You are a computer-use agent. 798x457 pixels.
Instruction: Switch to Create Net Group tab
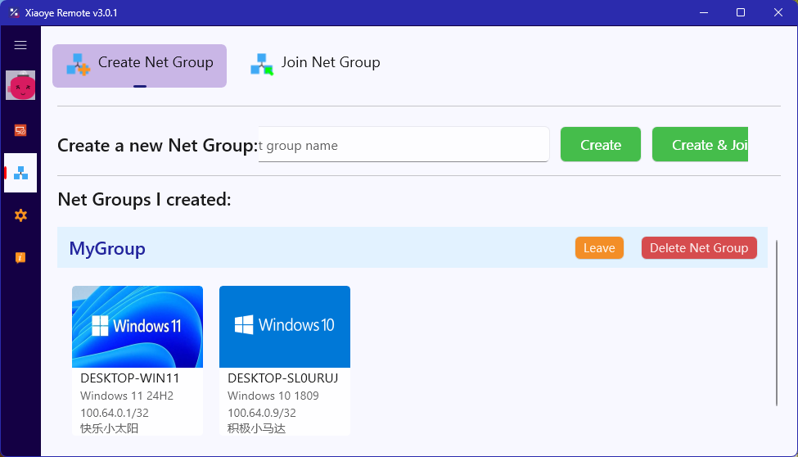coord(139,66)
